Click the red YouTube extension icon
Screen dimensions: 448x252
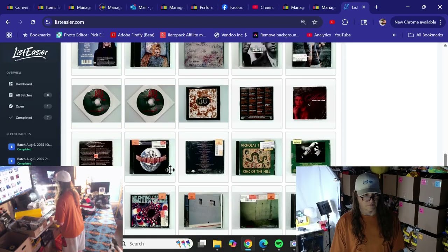tap(332, 22)
